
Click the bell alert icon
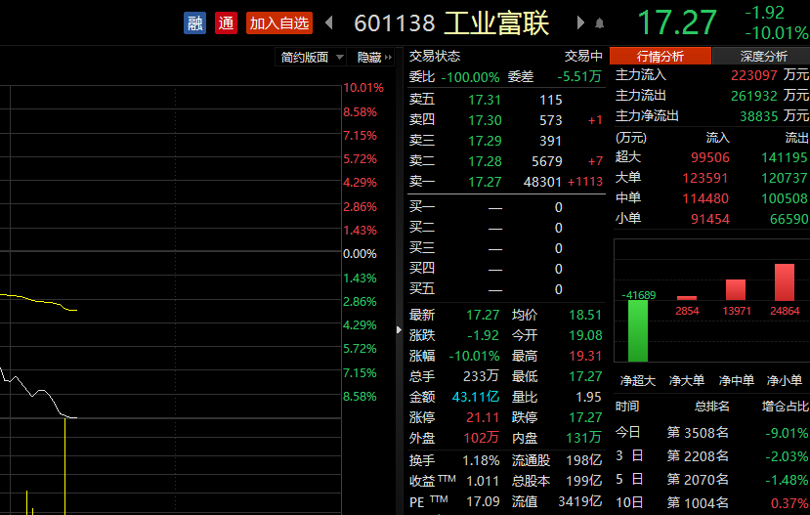[x=600, y=22]
